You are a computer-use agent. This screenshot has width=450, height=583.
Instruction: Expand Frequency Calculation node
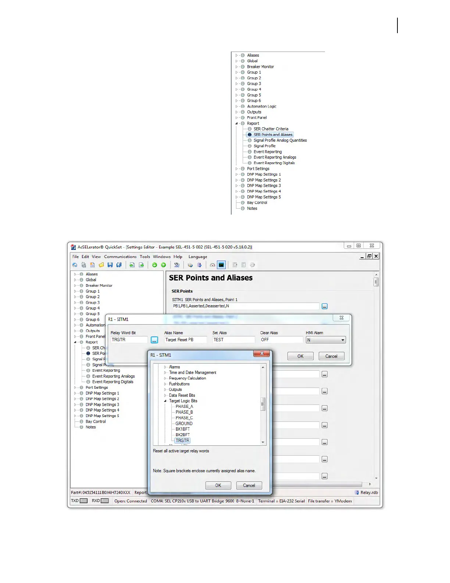click(x=165, y=378)
